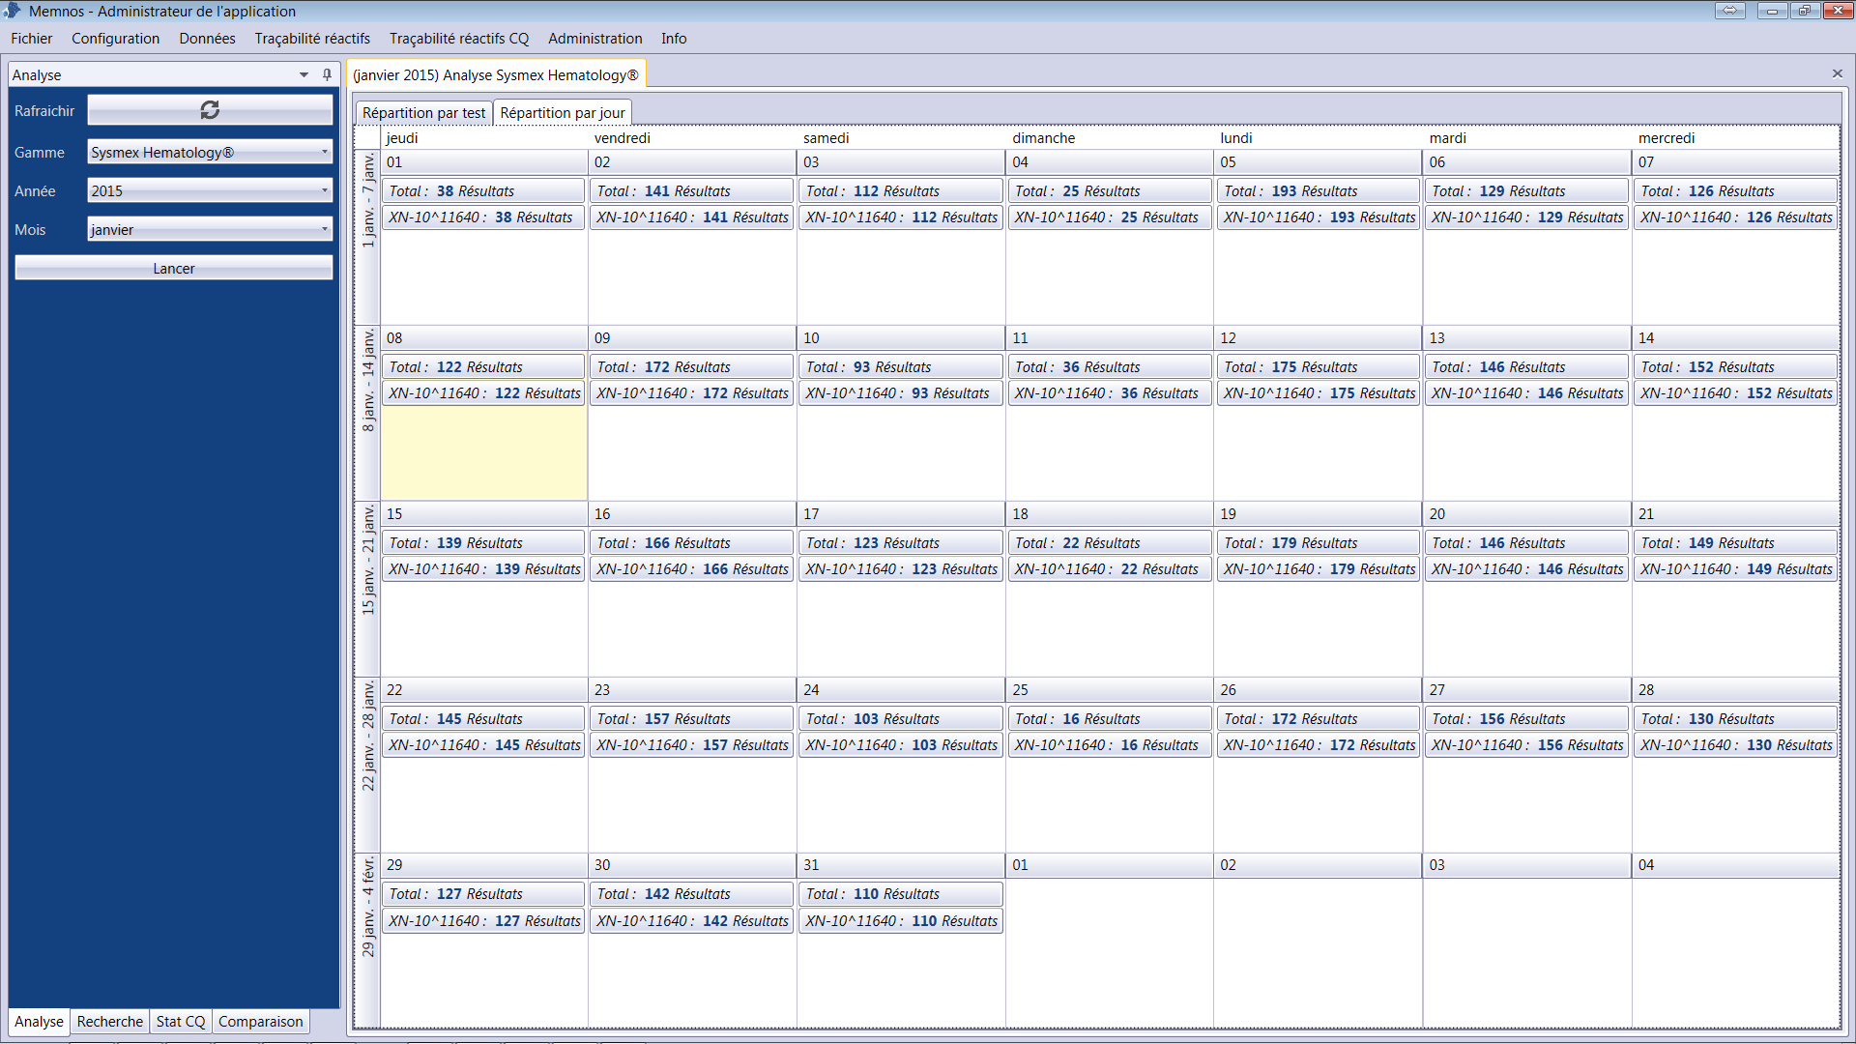Click XN-10^11640: 142 Résultats on day 30
Viewport: 1856px width, 1044px height.
[692, 920]
